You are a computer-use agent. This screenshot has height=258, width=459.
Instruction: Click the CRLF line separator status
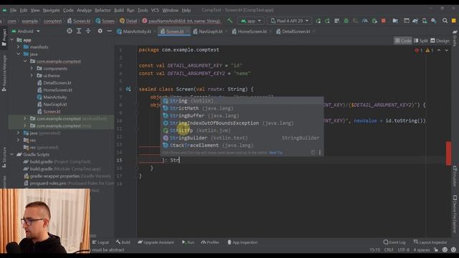(x=389, y=250)
